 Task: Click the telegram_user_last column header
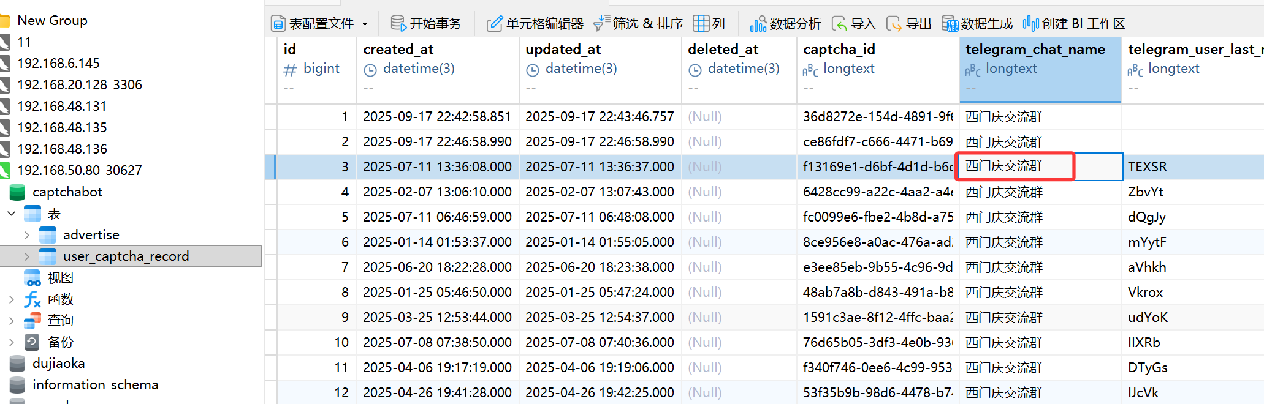pos(1193,69)
